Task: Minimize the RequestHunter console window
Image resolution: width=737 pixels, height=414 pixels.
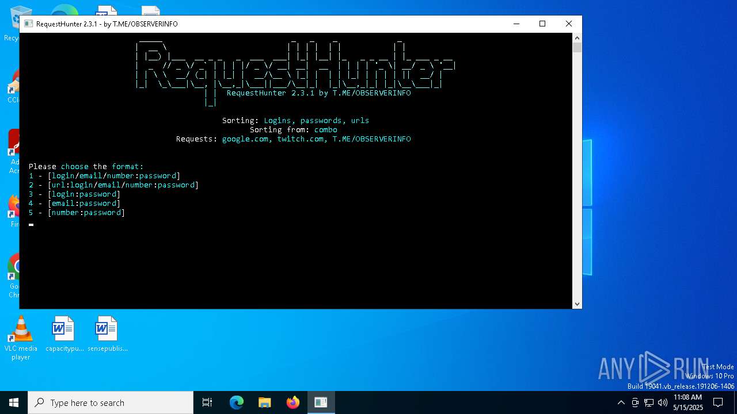Action: pyautogui.click(x=516, y=24)
